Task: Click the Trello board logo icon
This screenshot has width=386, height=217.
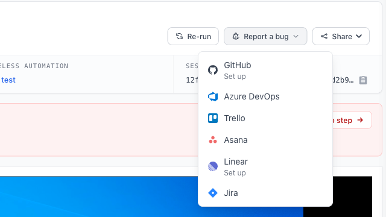Action: point(213,118)
